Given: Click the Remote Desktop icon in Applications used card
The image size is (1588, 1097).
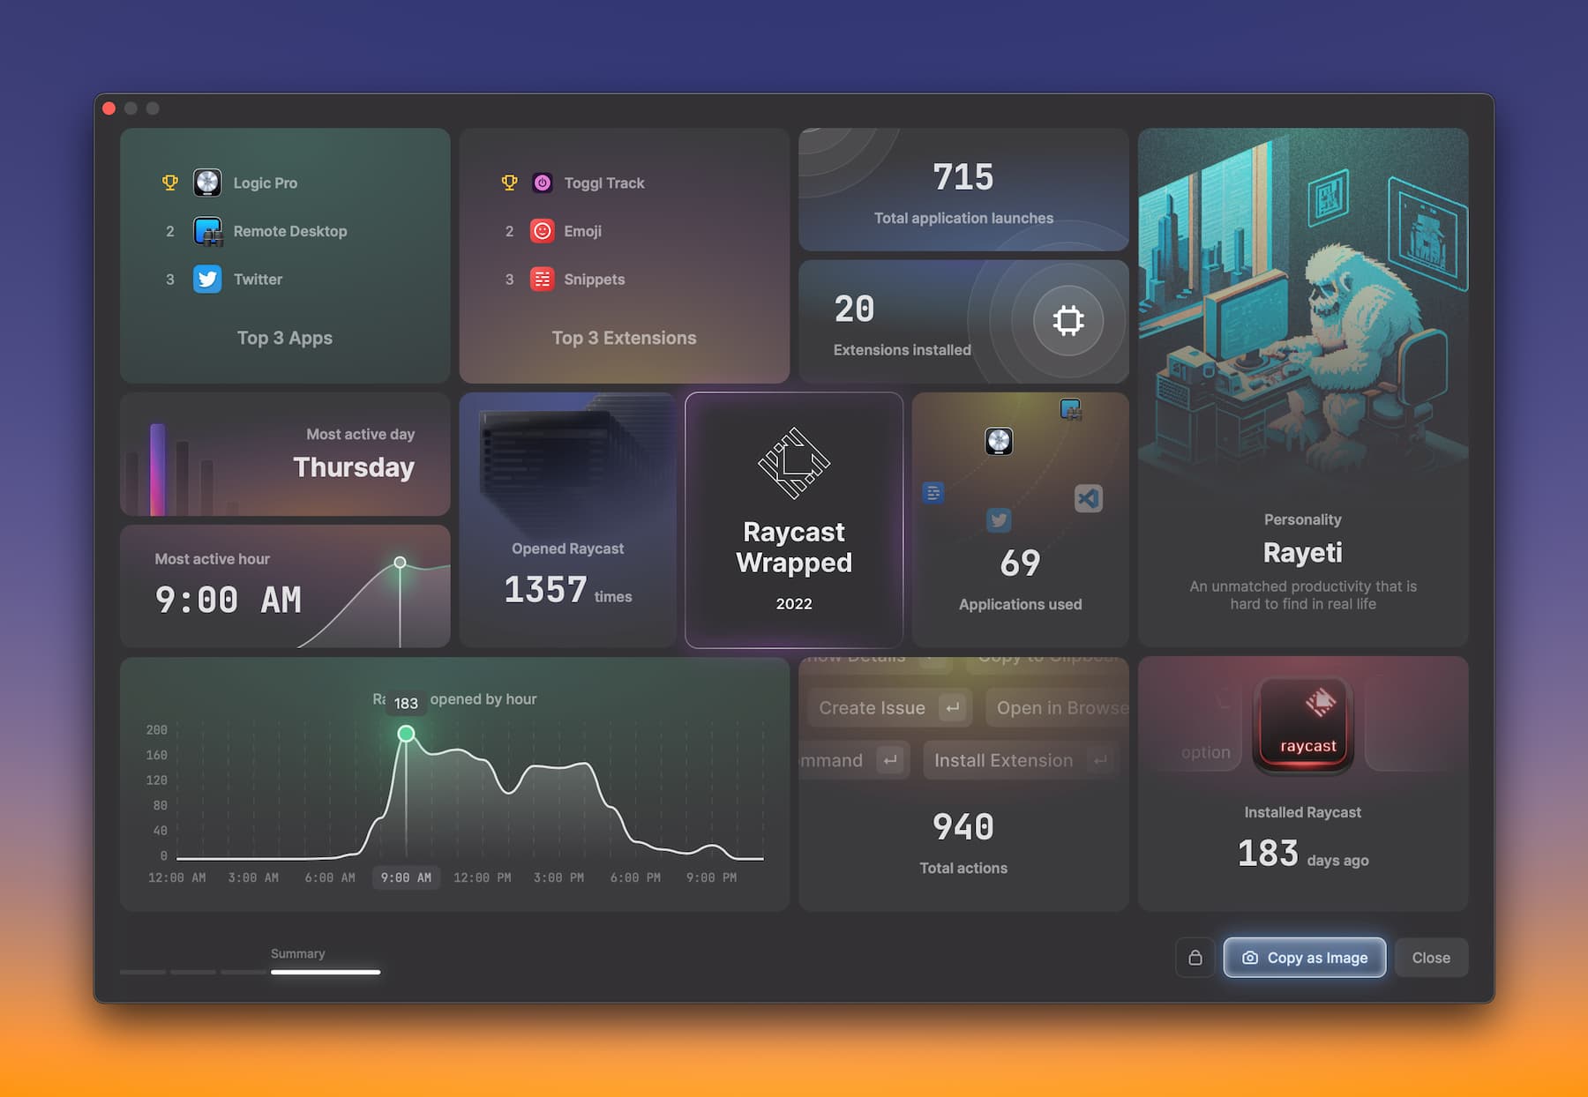Looking at the screenshot, I should coord(1070,409).
